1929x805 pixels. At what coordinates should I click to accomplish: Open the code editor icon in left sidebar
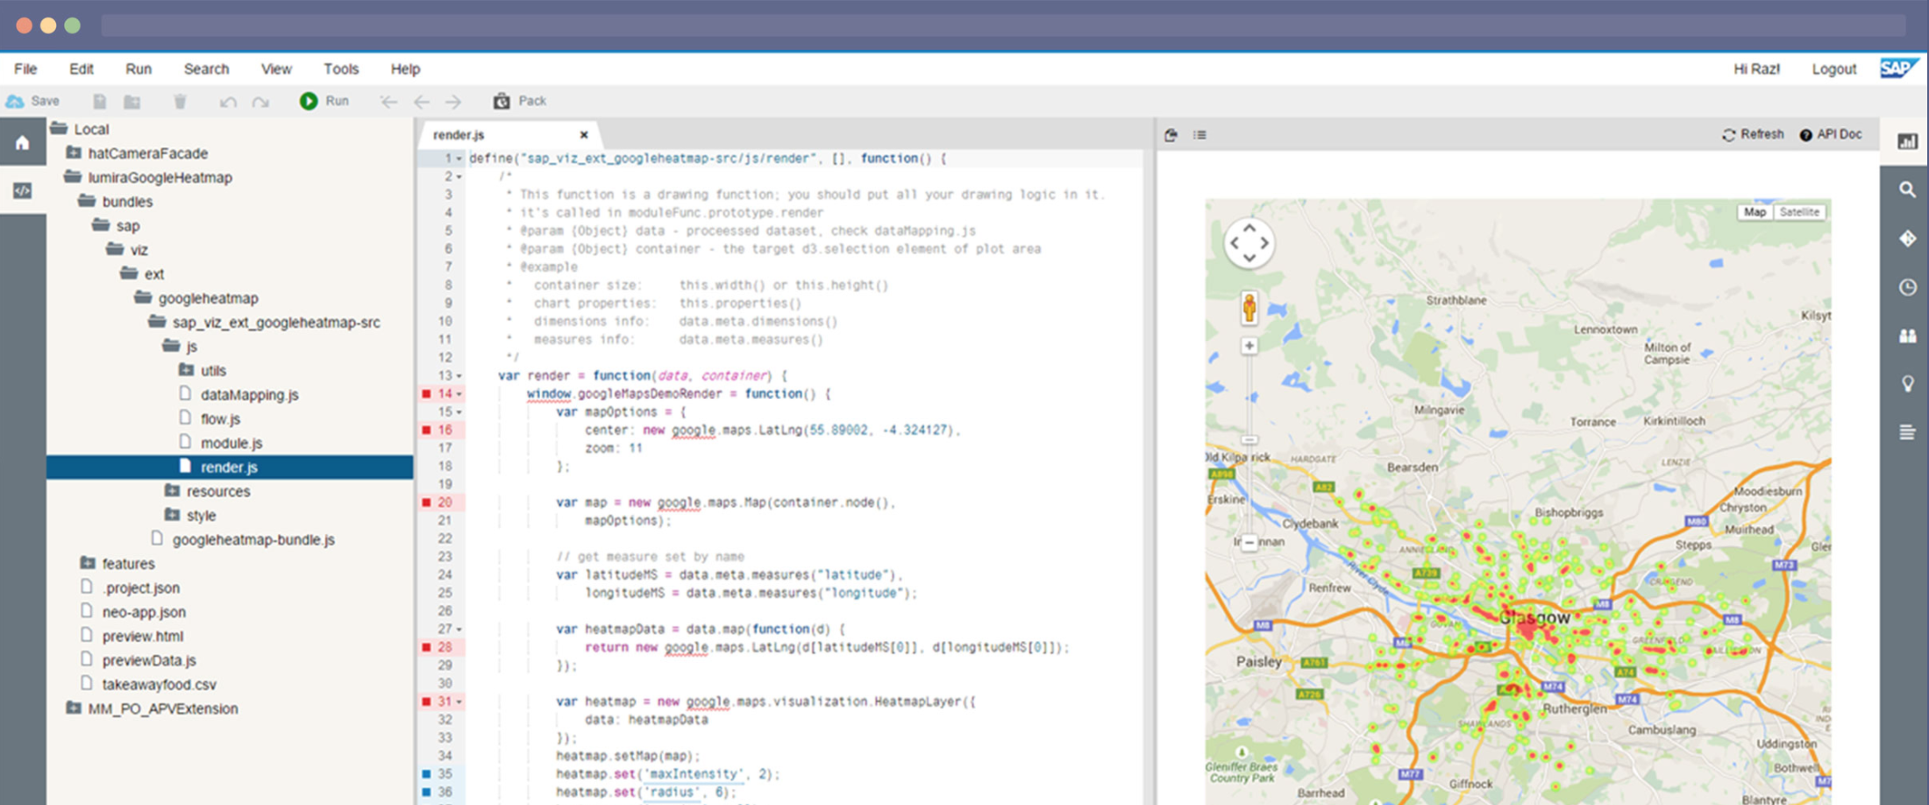click(23, 190)
